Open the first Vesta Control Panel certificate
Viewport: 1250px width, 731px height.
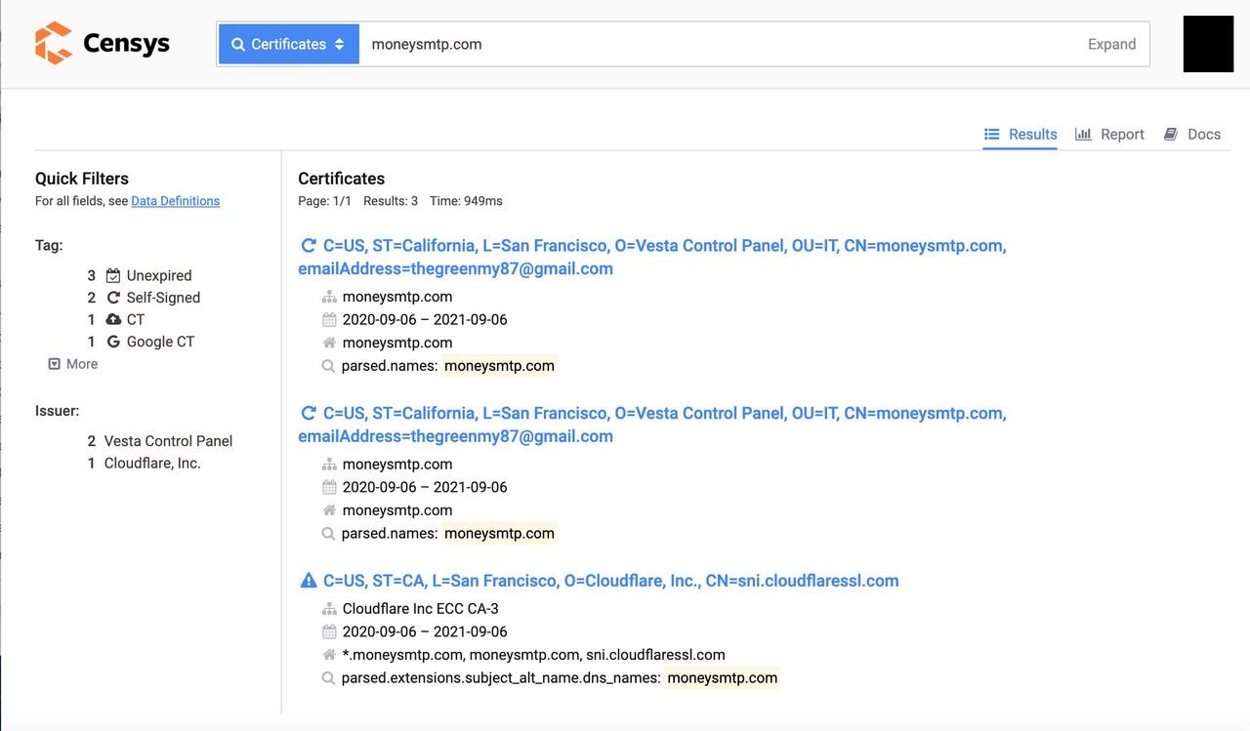coord(652,257)
